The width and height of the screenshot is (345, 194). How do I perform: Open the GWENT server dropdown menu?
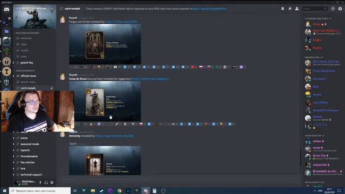click(52, 9)
